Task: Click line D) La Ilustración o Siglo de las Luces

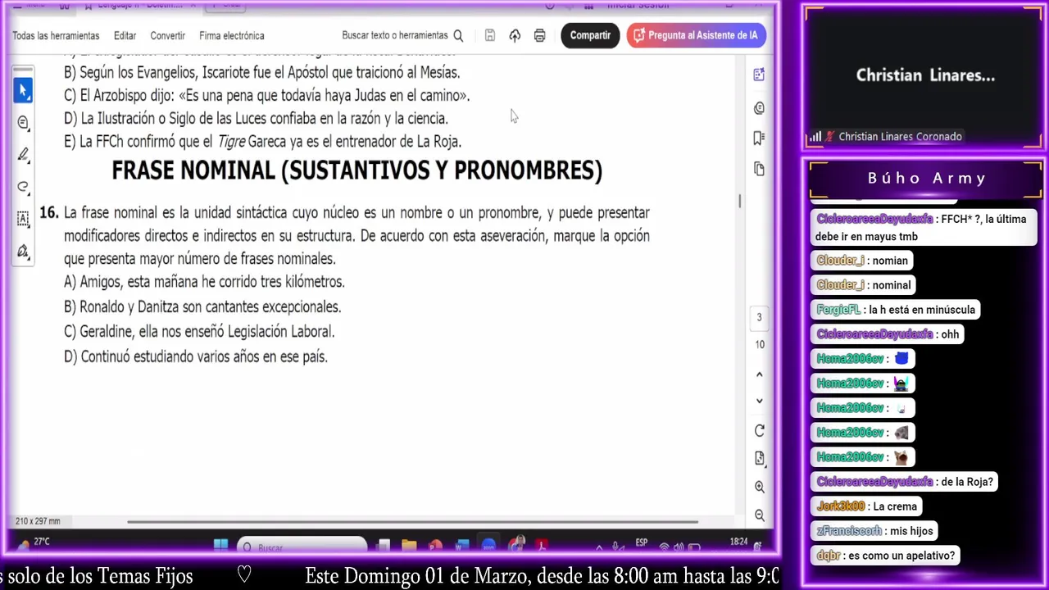Action: (x=256, y=118)
